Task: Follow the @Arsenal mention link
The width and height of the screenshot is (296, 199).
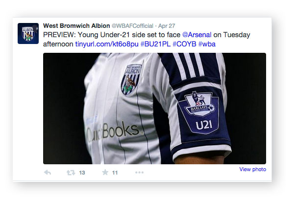Action: 197,35
